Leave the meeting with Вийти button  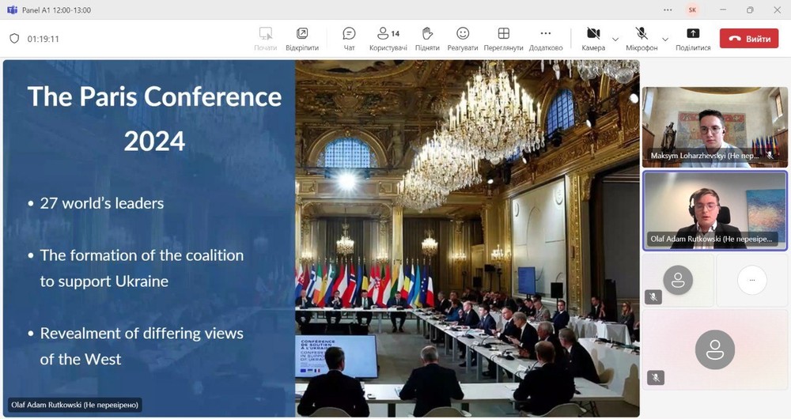[749, 39]
